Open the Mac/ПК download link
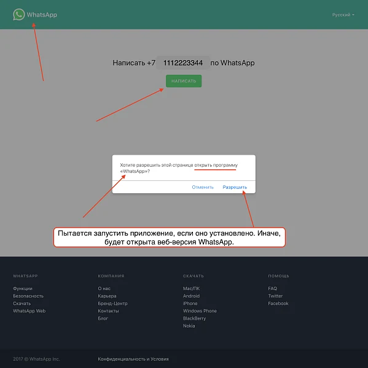 (192, 288)
